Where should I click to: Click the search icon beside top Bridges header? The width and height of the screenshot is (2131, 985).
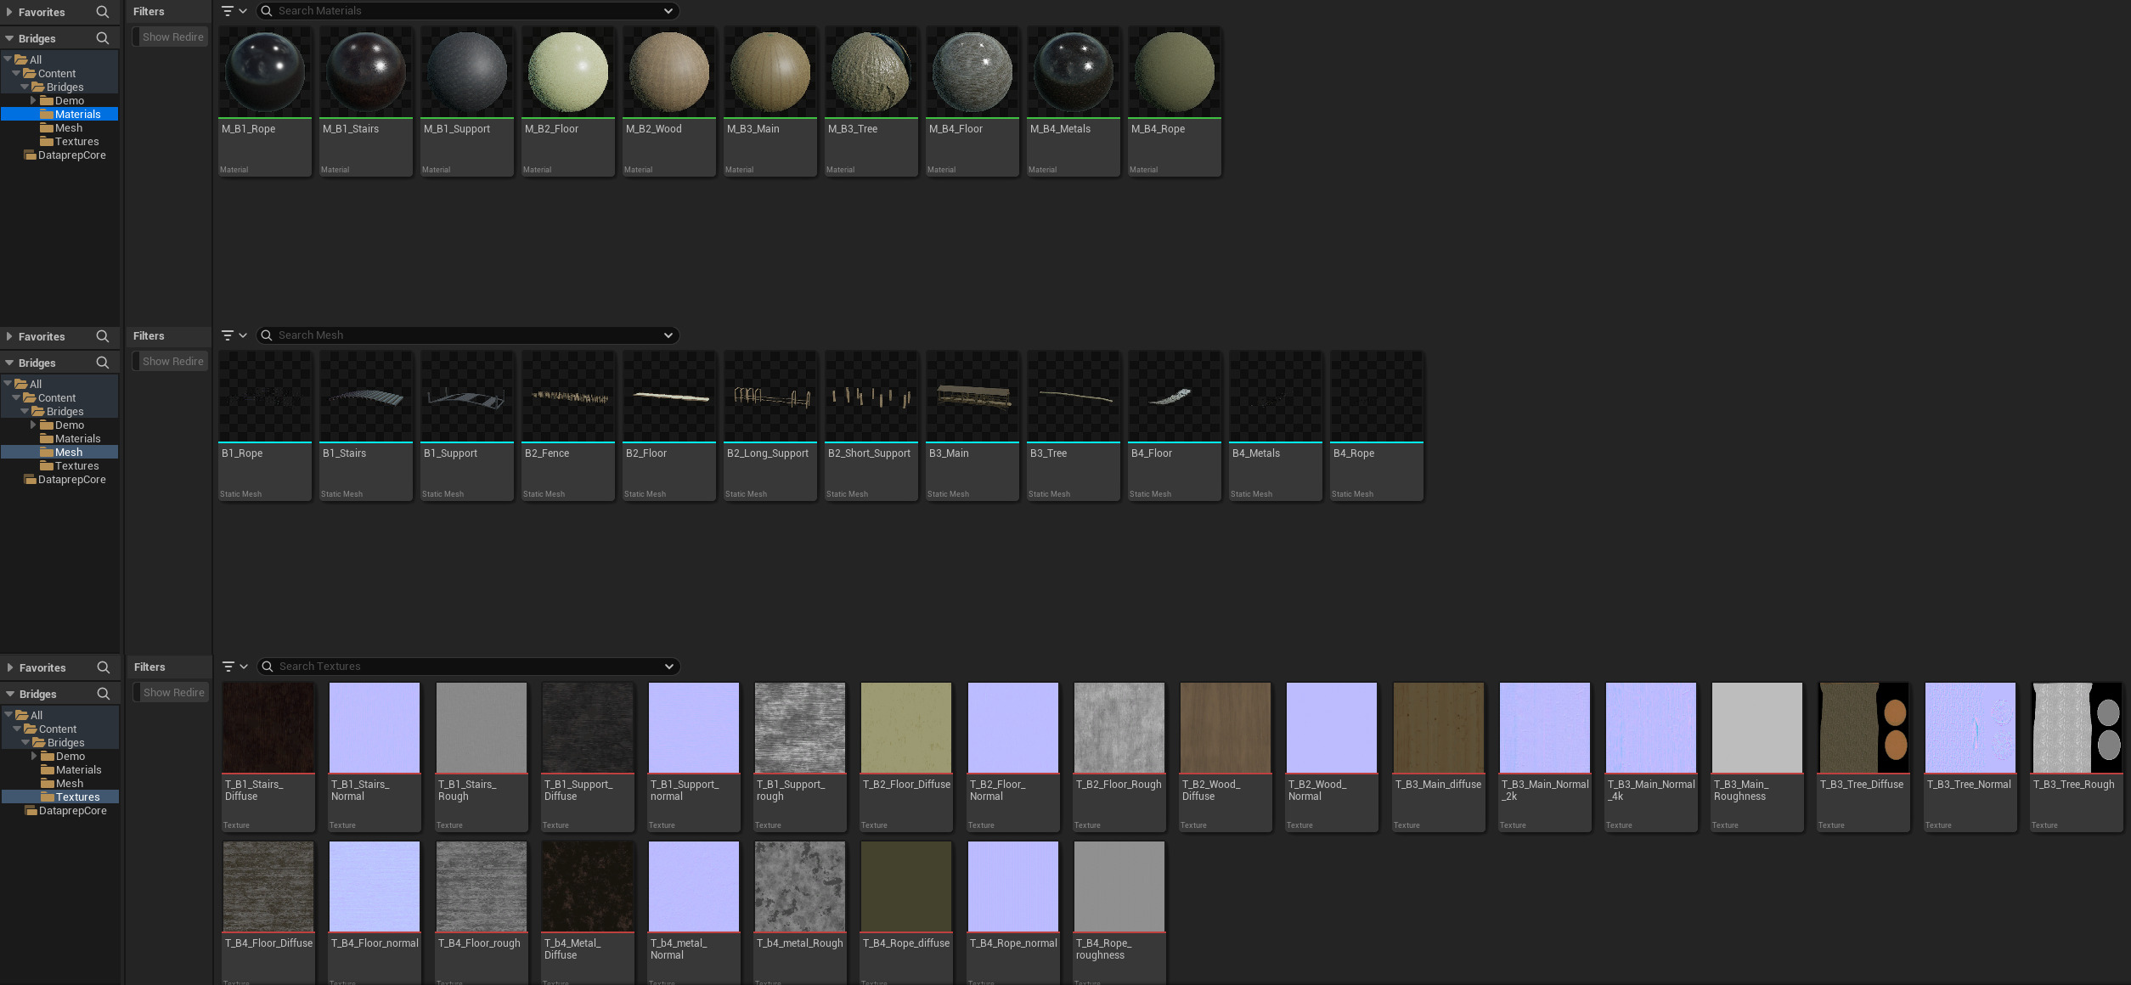click(x=103, y=38)
